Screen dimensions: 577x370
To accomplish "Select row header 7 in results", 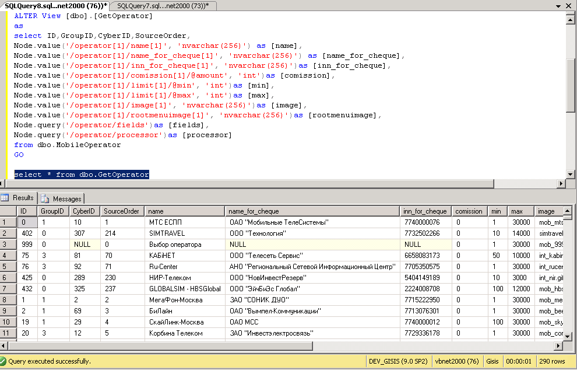I will coord(8,288).
